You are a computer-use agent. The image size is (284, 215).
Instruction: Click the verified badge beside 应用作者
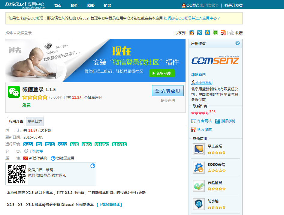[237, 43]
